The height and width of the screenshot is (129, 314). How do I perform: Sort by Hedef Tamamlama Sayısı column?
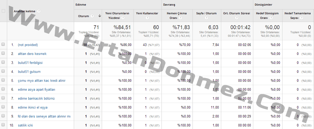pyautogui.click(x=298, y=16)
